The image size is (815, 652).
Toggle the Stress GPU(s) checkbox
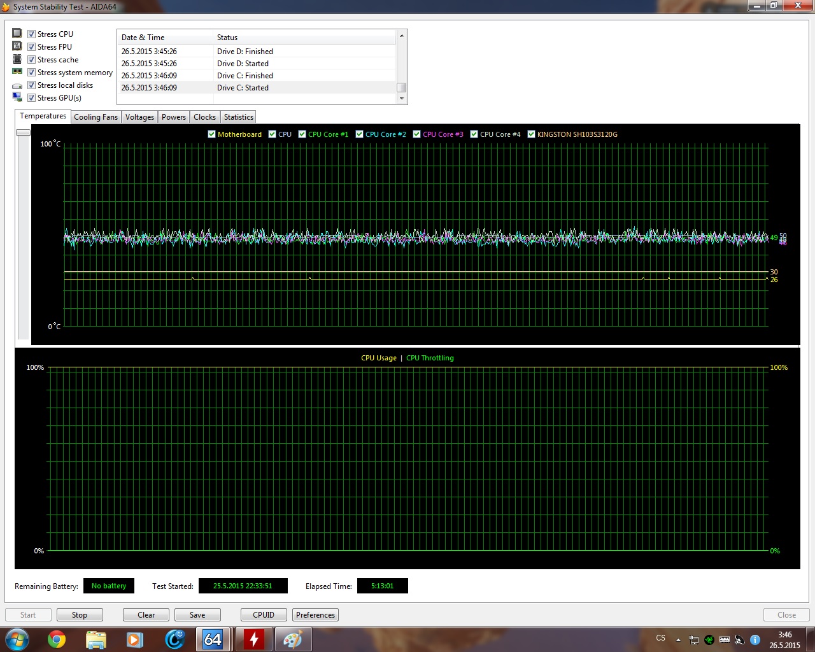31,98
